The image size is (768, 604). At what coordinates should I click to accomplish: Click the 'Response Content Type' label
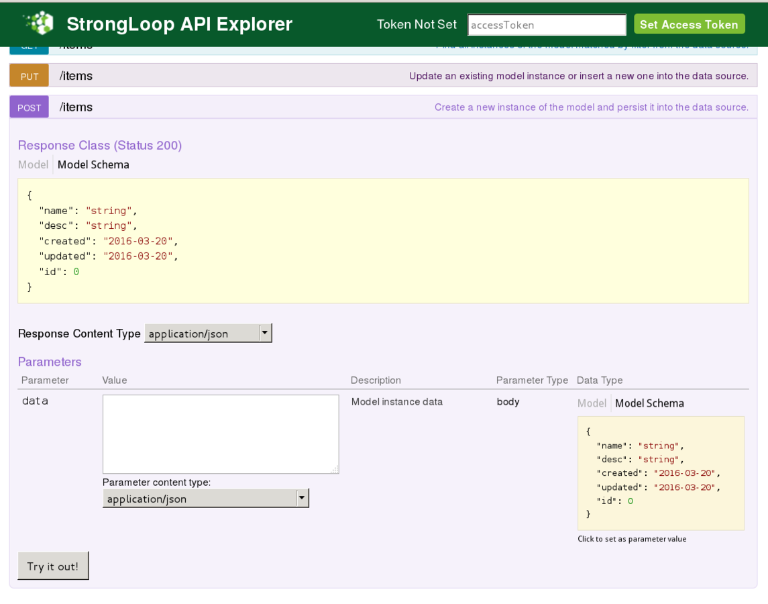(x=79, y=334)
